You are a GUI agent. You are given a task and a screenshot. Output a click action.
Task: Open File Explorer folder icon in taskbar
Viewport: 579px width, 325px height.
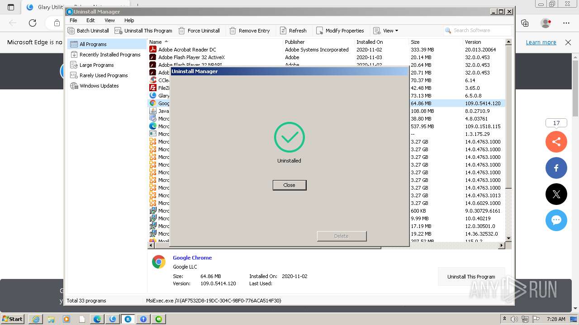point(51,319)
